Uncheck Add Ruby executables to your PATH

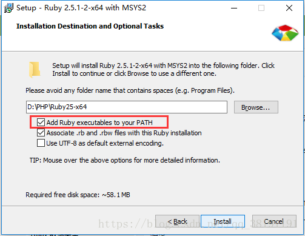41,123
